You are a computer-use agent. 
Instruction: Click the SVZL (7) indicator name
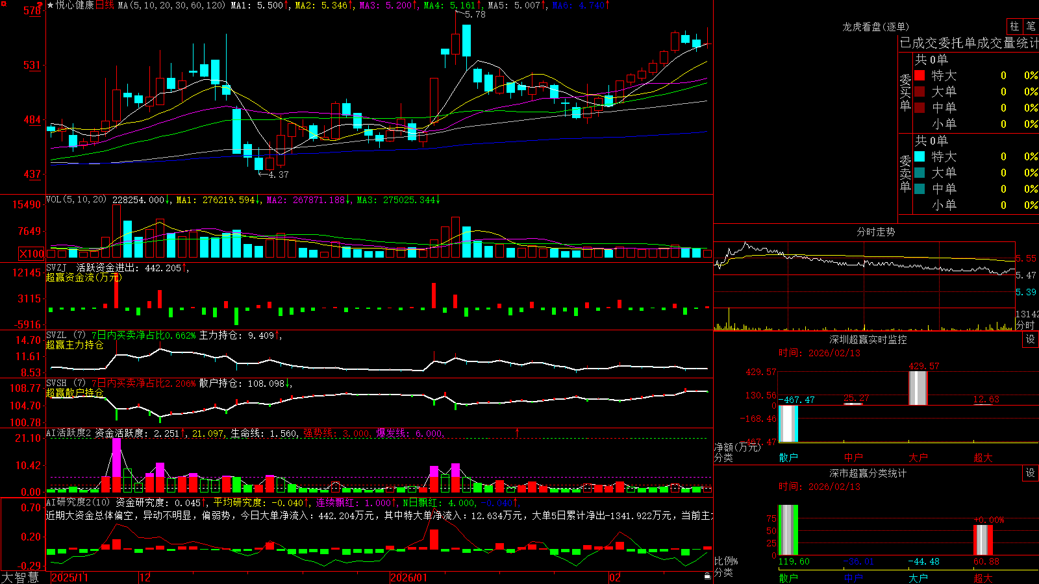tap(66, 335)
